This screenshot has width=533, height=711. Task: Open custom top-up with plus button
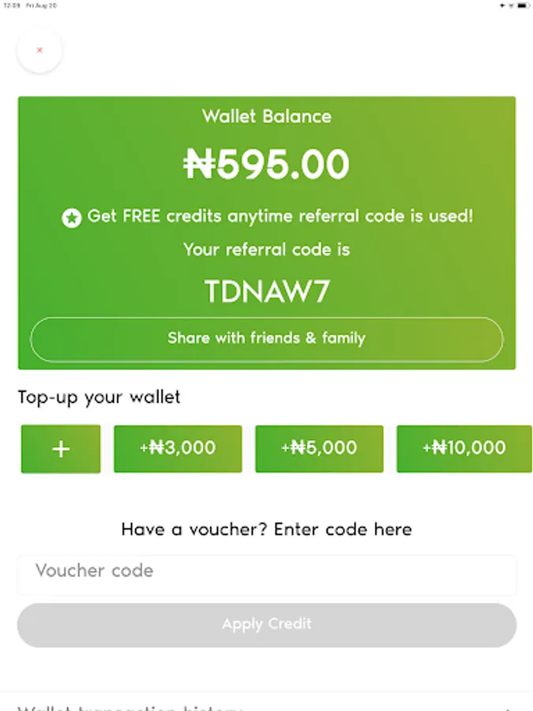tap(61, 449)
